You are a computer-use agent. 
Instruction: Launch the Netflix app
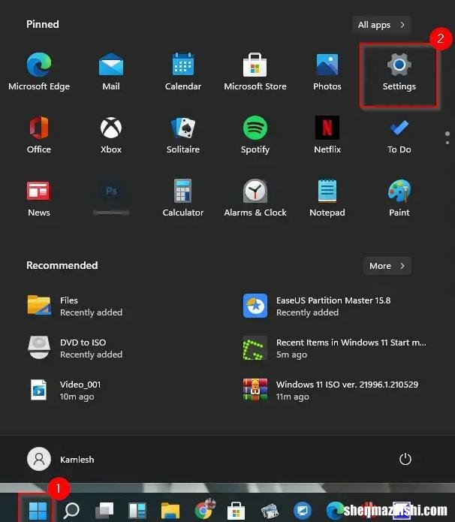tap(327, 135)
